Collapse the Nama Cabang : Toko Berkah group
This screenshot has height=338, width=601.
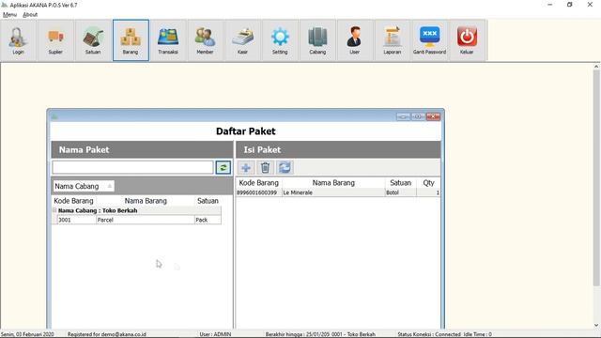point(54,210)
